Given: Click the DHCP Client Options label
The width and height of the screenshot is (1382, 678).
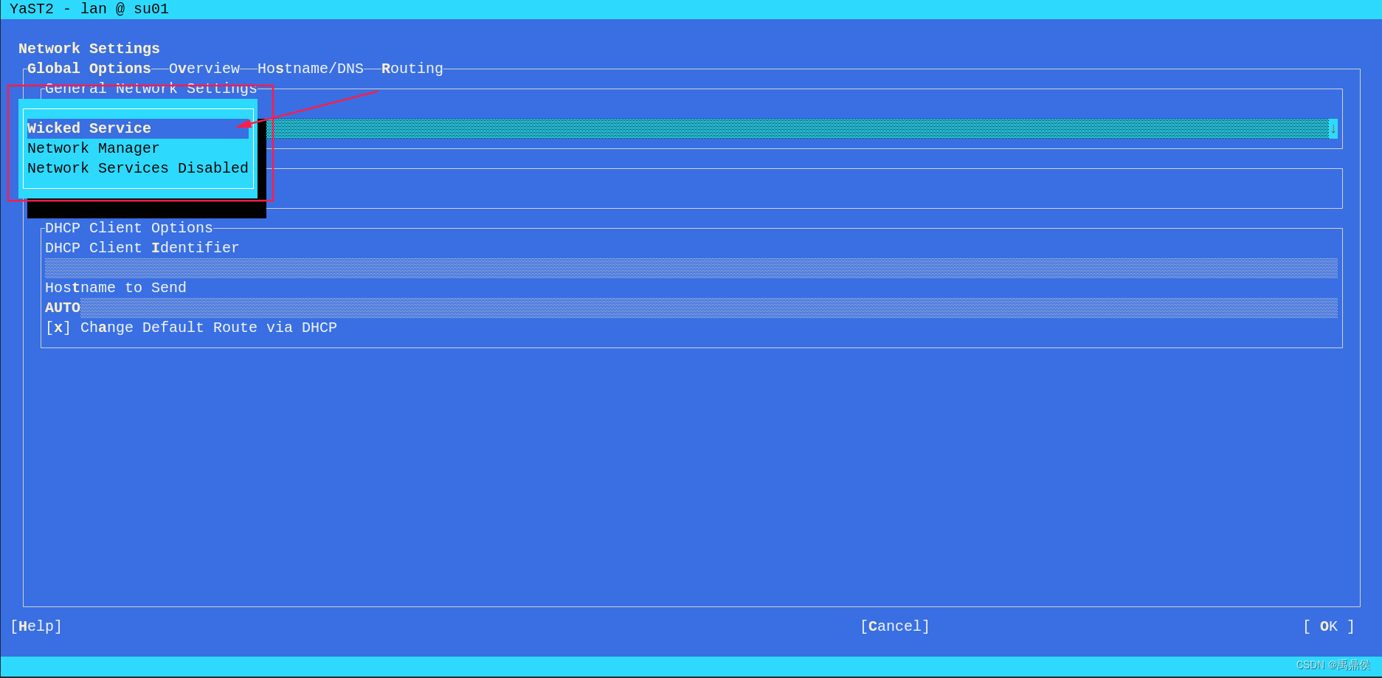Looking at the screenshot, I should 129,228.
